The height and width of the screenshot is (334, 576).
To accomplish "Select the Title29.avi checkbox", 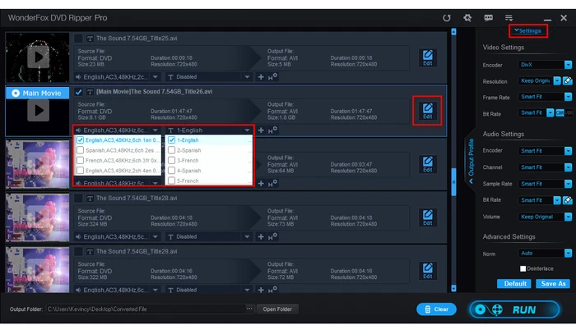I will pos(78,252).
